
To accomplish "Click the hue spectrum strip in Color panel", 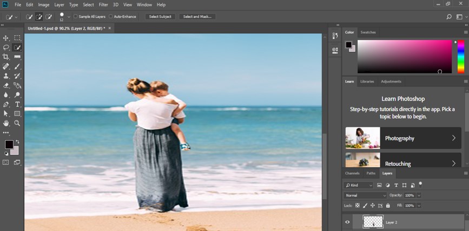I will click(x=461, y=57).
